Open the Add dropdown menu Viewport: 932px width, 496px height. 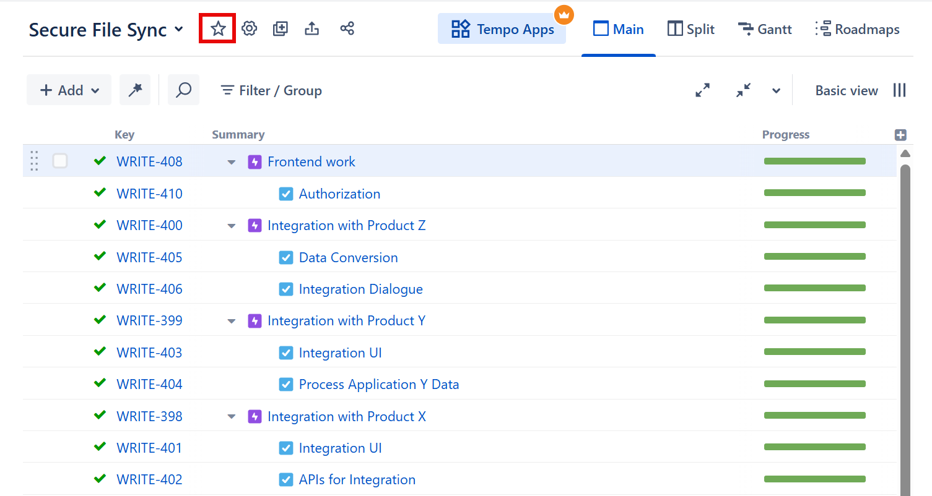pyautogui.click(x=69, y=90)
